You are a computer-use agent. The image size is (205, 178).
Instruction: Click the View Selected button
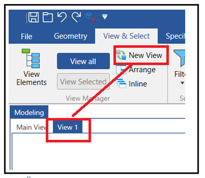pyautogui.click(x=83, y=81)
